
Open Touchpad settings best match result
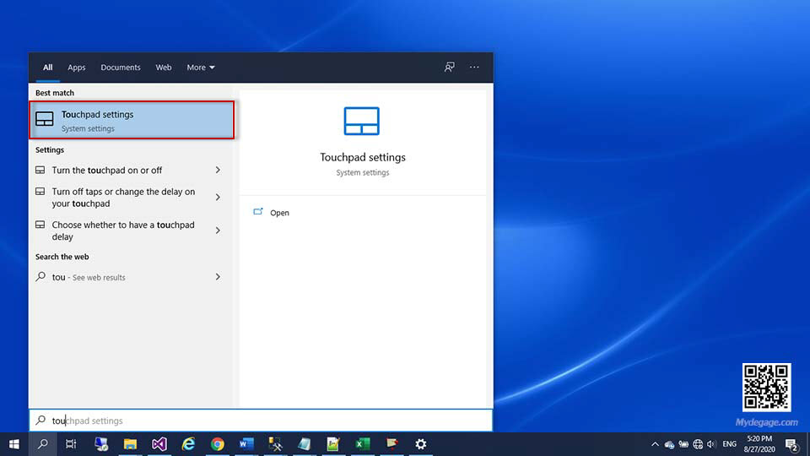coord(132,120)
